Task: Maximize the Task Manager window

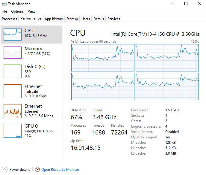Action: [186, 4]
